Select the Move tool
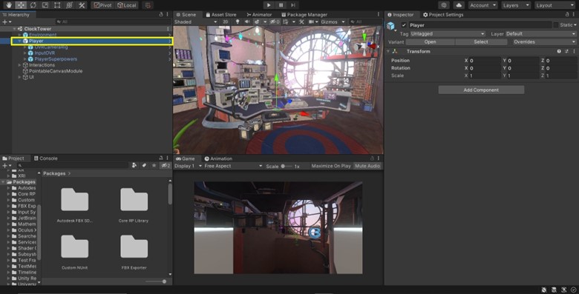 click(21, 5)
